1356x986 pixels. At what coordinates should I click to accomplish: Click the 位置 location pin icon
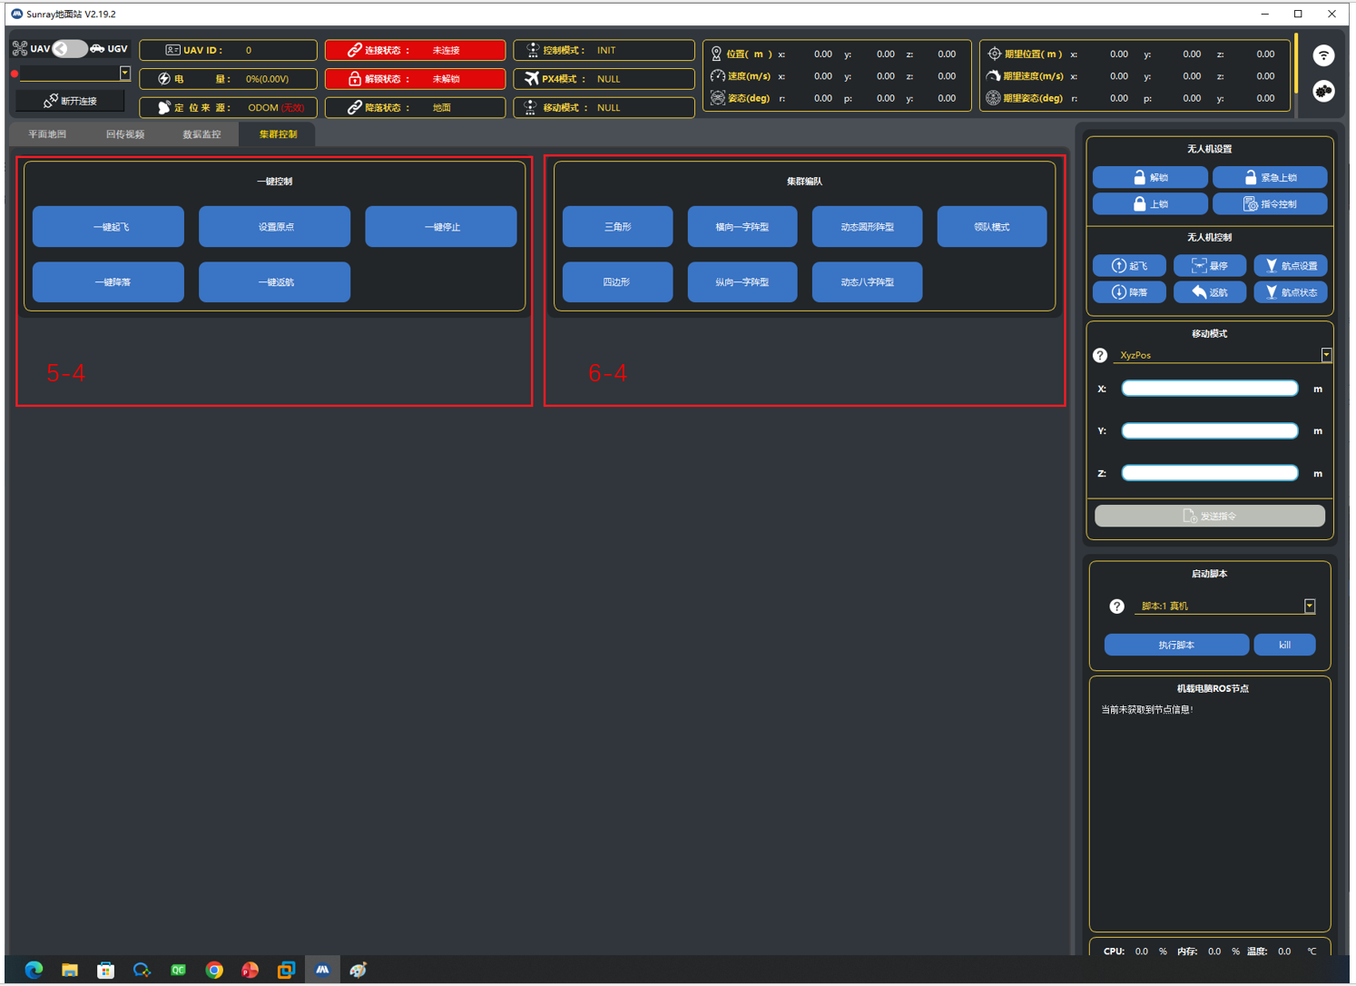(x=716, y=54)
